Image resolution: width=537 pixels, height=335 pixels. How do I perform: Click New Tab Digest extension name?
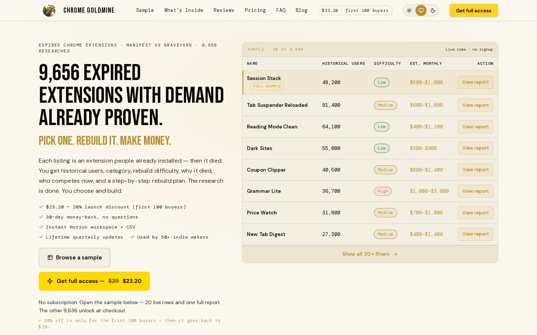click(x=266, y=234)
